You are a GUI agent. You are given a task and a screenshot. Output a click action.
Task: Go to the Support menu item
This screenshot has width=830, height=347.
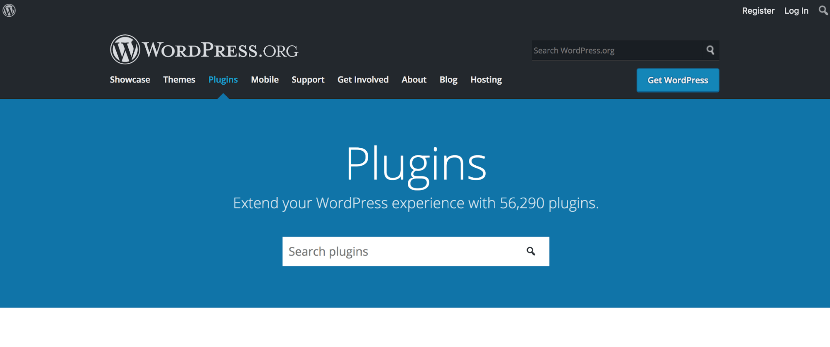point(308,79)
